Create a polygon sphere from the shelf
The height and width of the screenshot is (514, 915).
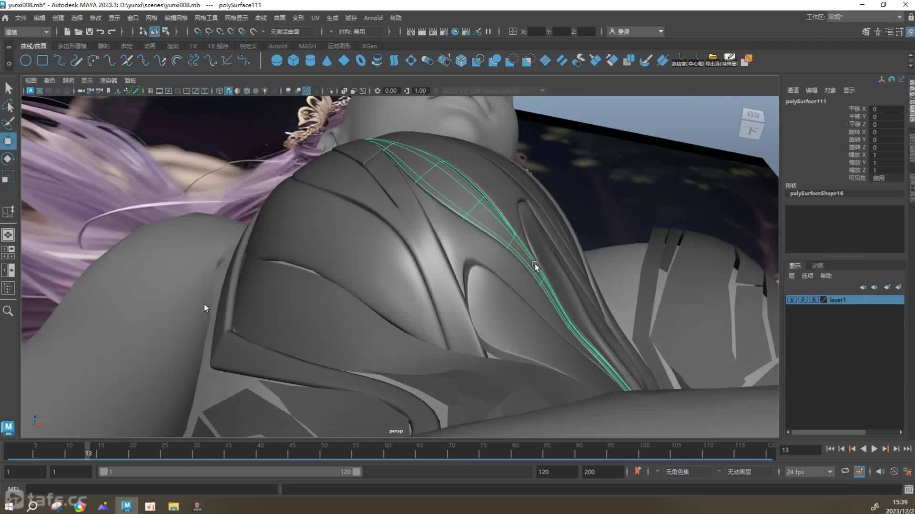[x=276, y=60]
